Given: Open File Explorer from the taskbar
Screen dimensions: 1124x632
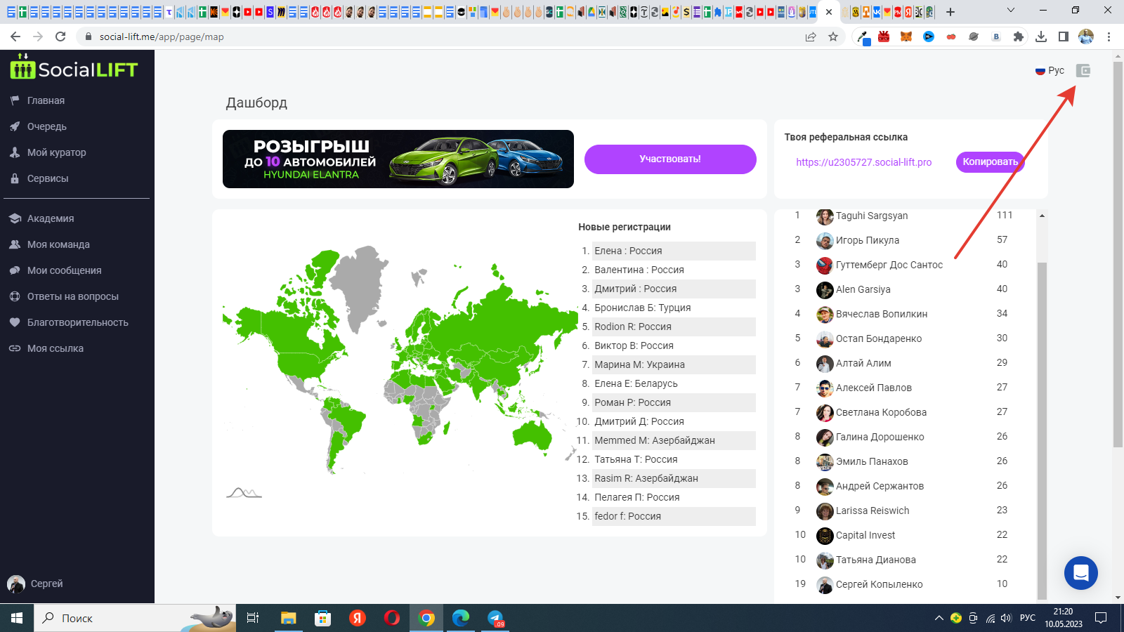Looking at the screenshot, I should 288,618.
